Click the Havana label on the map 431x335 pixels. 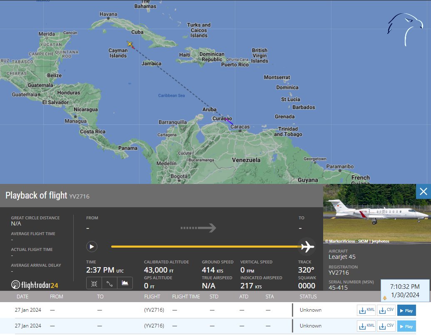click(108, 14)
